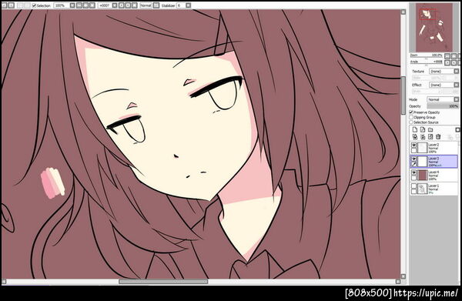Click the Layer4 maroon thumbnail

[423, 176]
